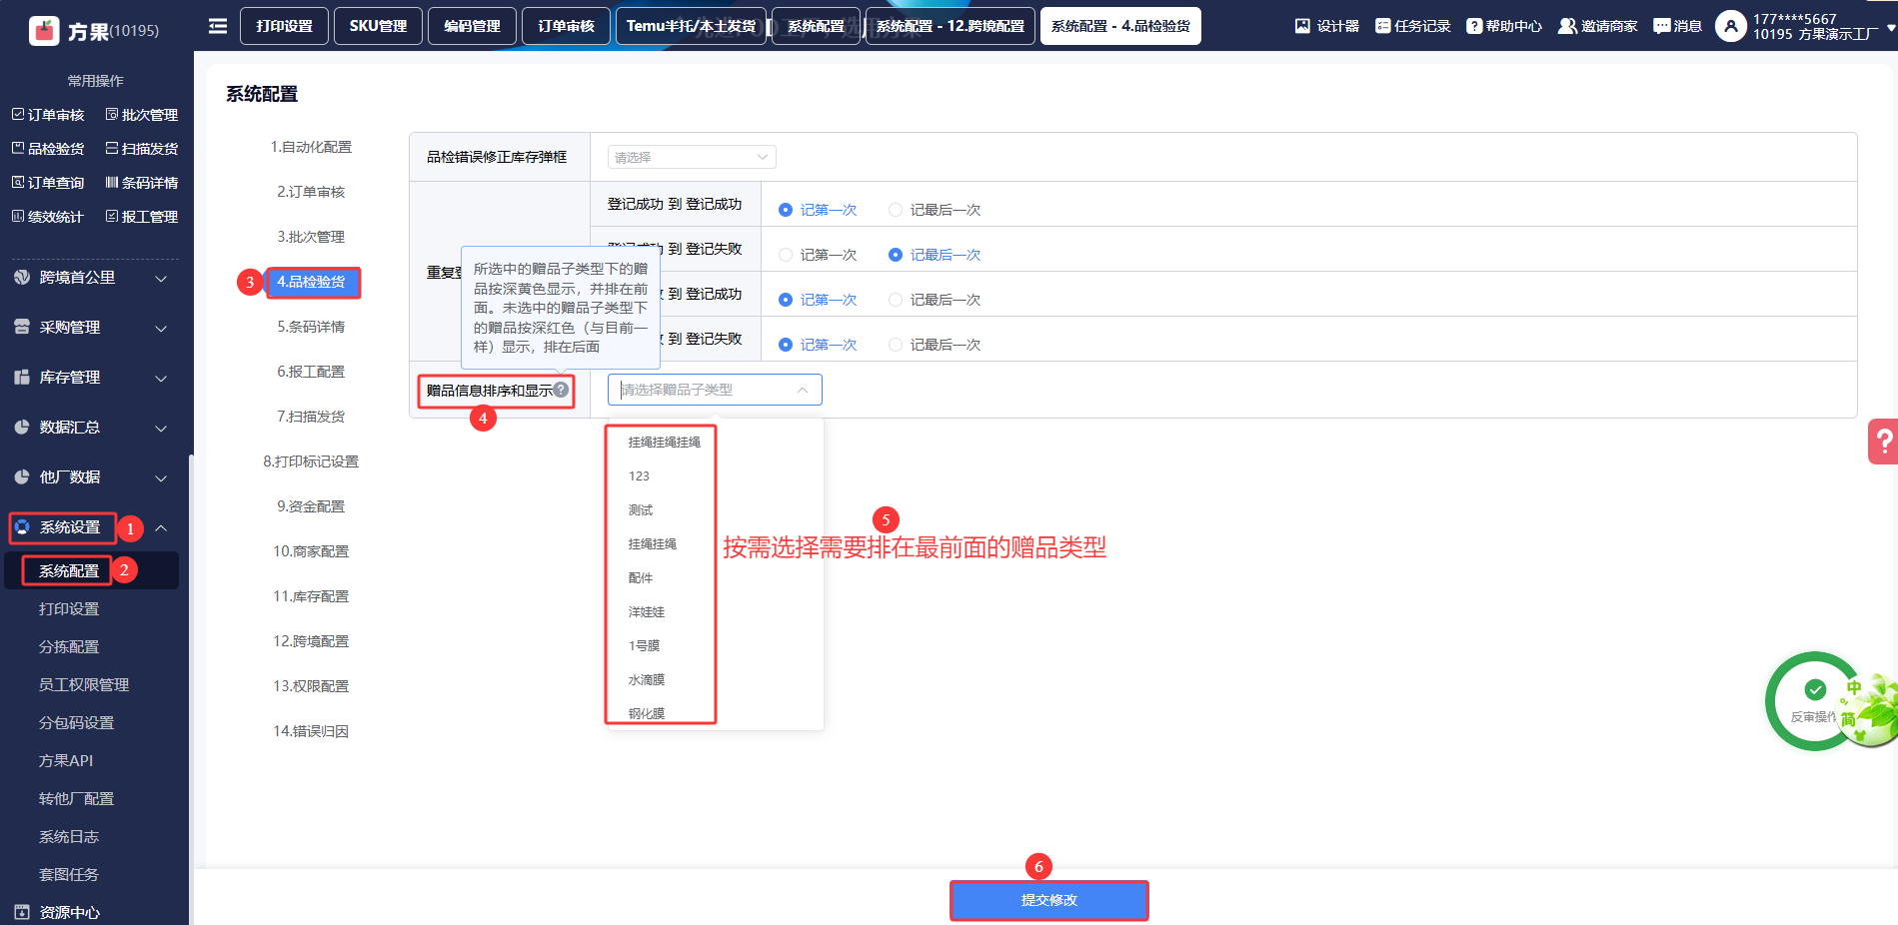Click the 他厂数据 icon
The height and width of the screenshot is (925, 1898).
coord(22,476)
